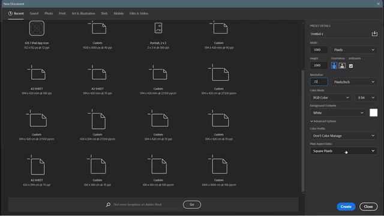Open the width units Pixels dropdown

pos(354,50)
